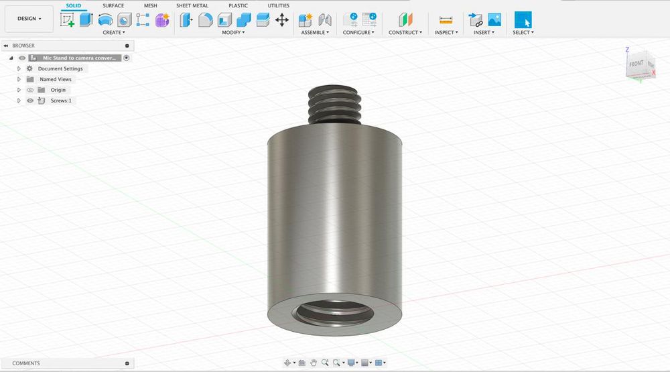Use the Shell tool

pyautogui.click(x=224, y=19)
